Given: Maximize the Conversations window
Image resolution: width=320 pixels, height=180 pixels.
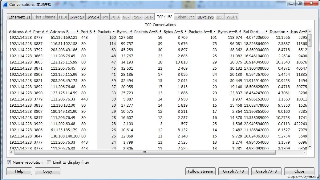Looking at the screenshot, I should tap(299, 3).
